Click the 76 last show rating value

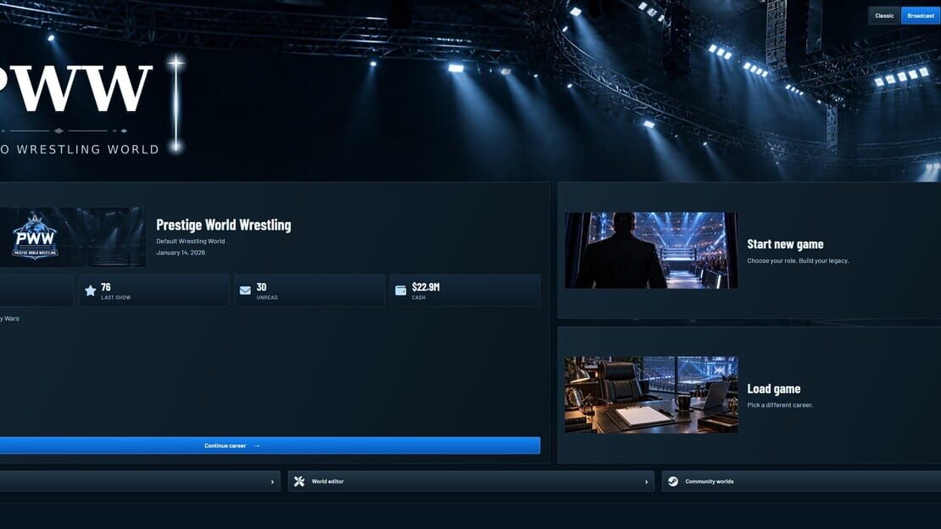pos(106,287)
